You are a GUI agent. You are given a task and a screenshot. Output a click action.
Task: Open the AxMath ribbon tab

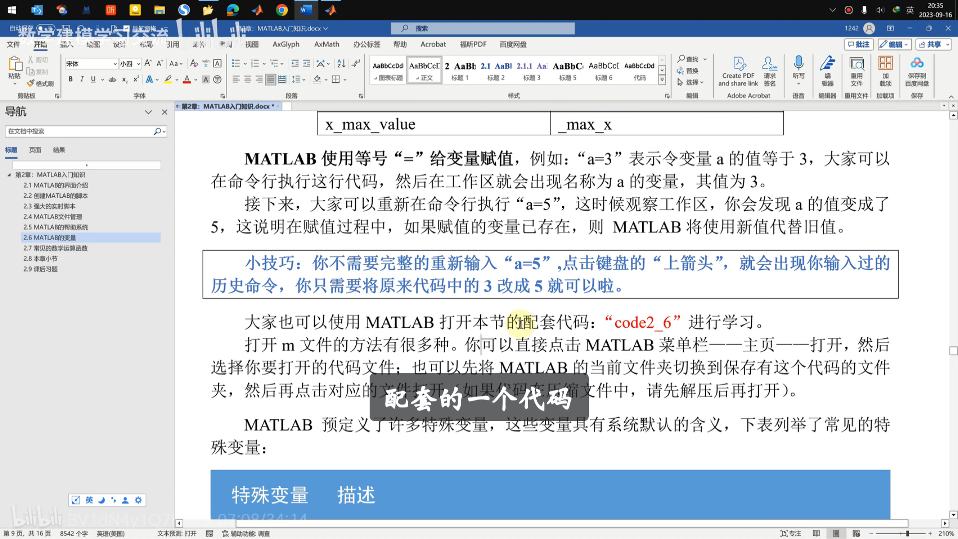coord(327,44)
